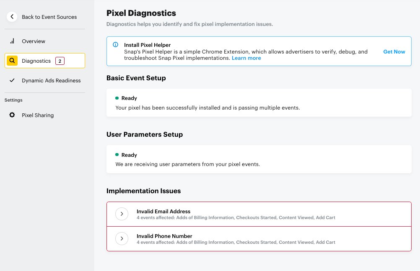
Task: Click the chevron inside Back to Event Sources
Action: pos(12,17)
